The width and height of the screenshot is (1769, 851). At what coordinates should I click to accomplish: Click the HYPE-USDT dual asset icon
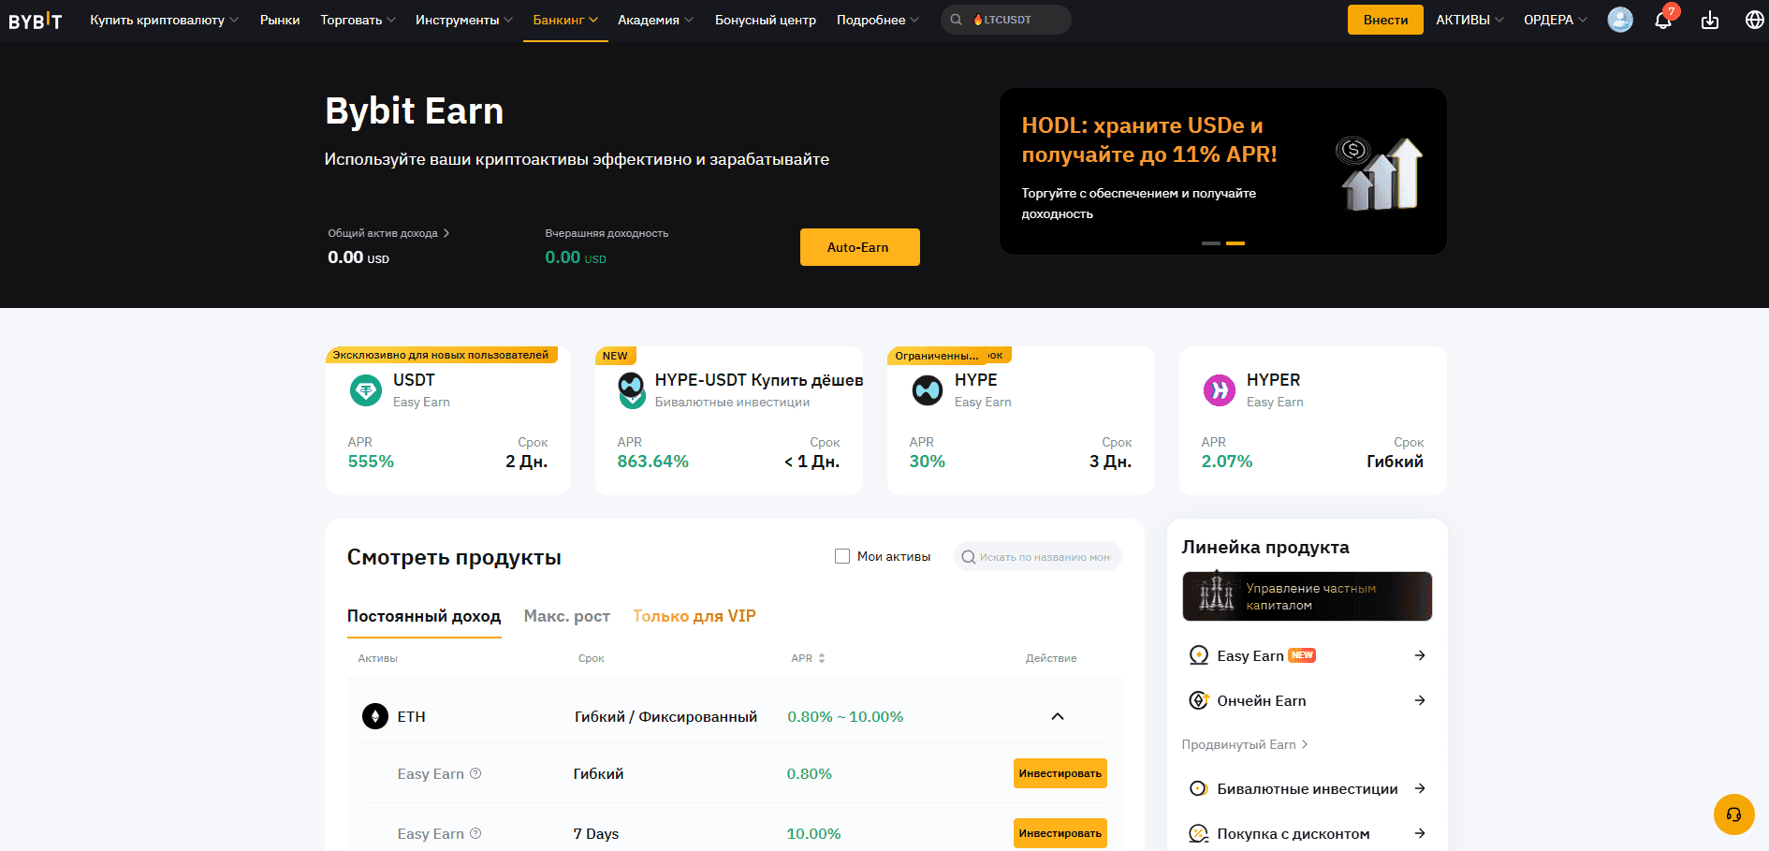pyautogui.click(x=632, y=389)
